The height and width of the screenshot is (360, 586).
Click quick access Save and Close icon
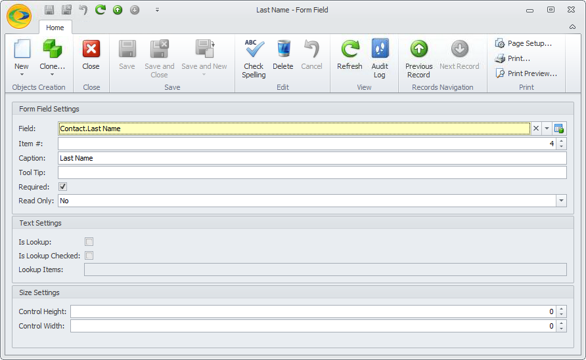tap(66, 10)
